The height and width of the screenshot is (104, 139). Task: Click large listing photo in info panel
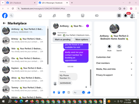pyautogui.click(x=114, y=29)
